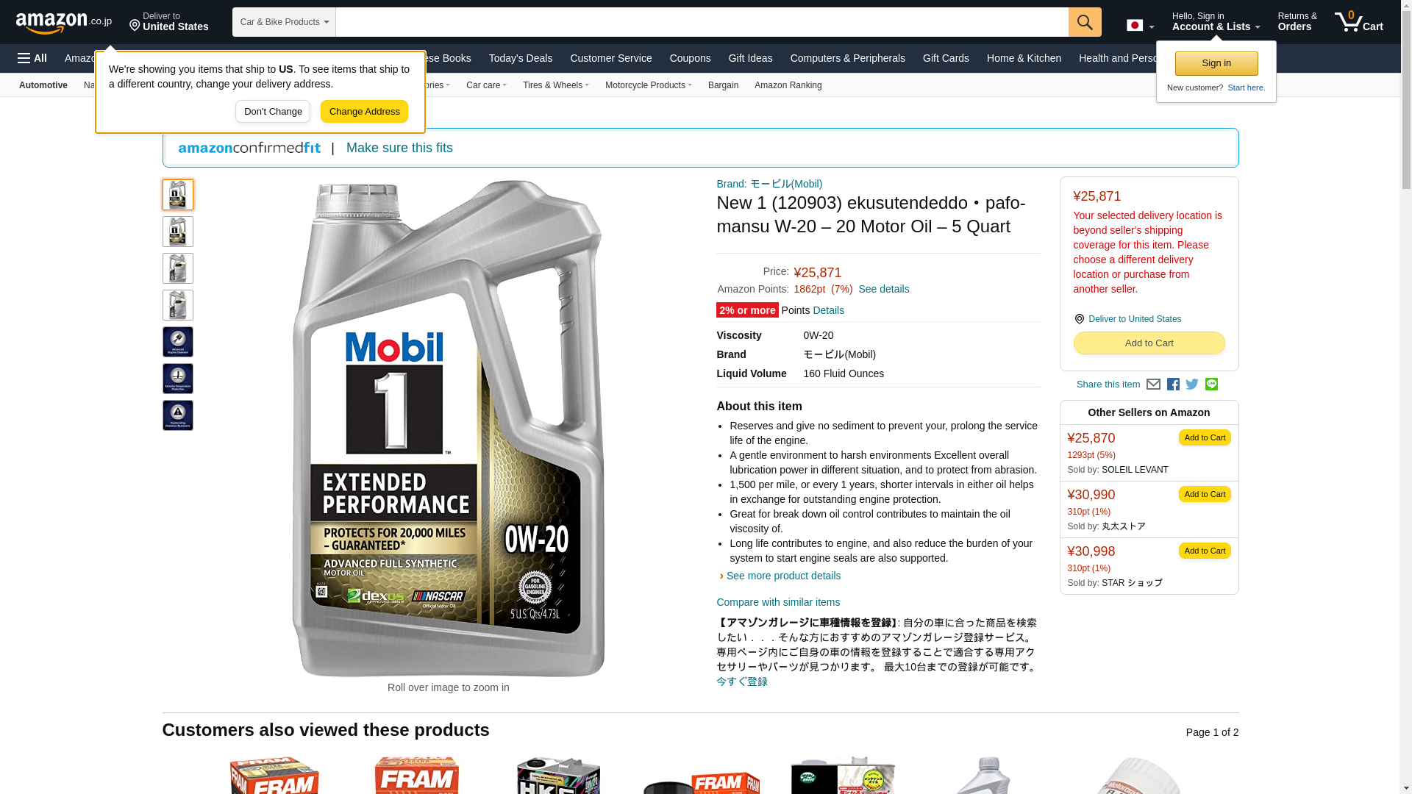
Task: Select the second product thumbnail image
Action: click(177, 232)
